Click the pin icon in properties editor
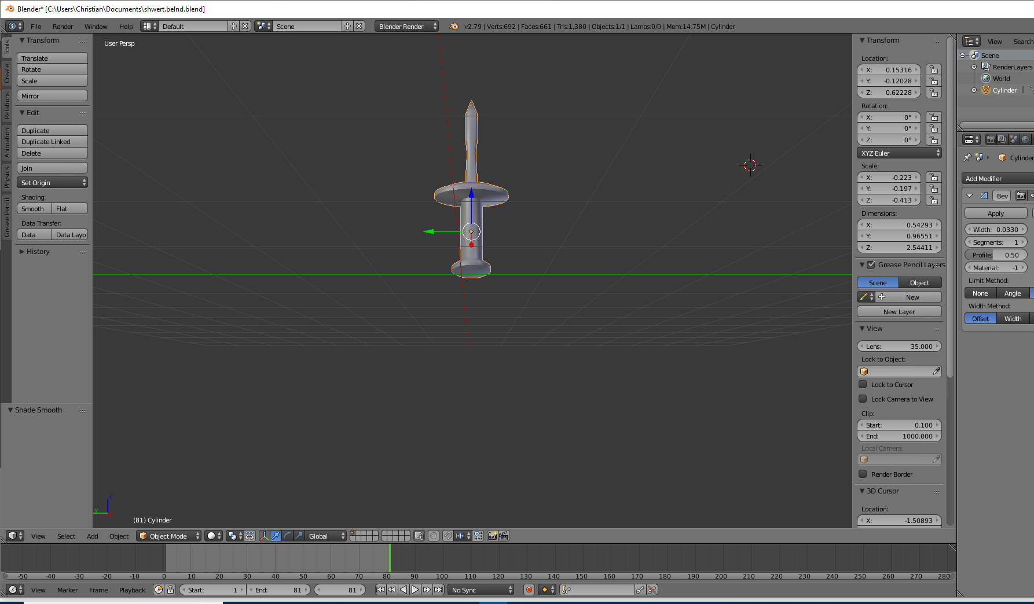The height and width of the screenshot is (604, 1034). 967,157
